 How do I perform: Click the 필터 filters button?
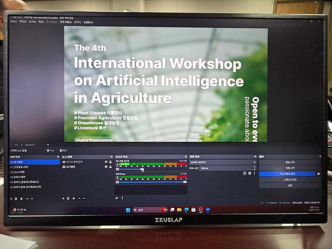click(x=63, y=151)
